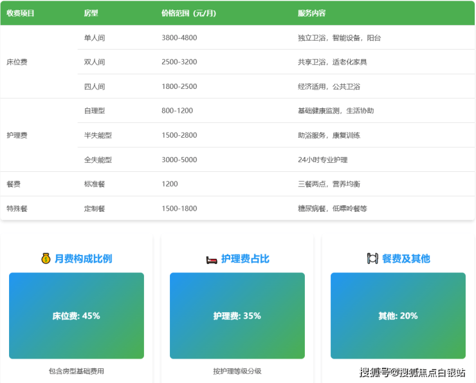The image size is (476, 383).
Task: Click the 搜狐号@搜狐焦点白银站 watermark
Action: (412, 372)
